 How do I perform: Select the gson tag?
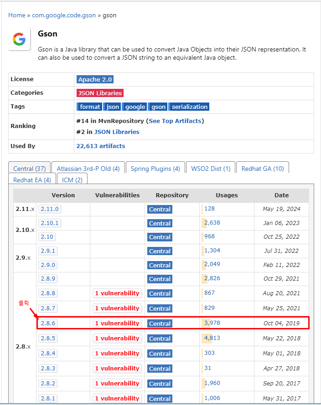coord(158,107)
